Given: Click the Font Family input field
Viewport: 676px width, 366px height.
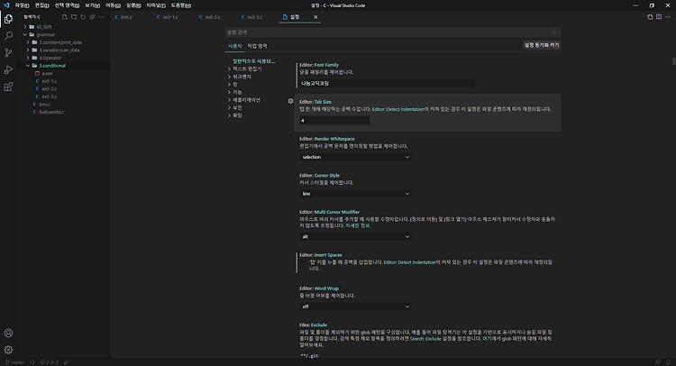Looking at the screenshot, I should (388, 83).
